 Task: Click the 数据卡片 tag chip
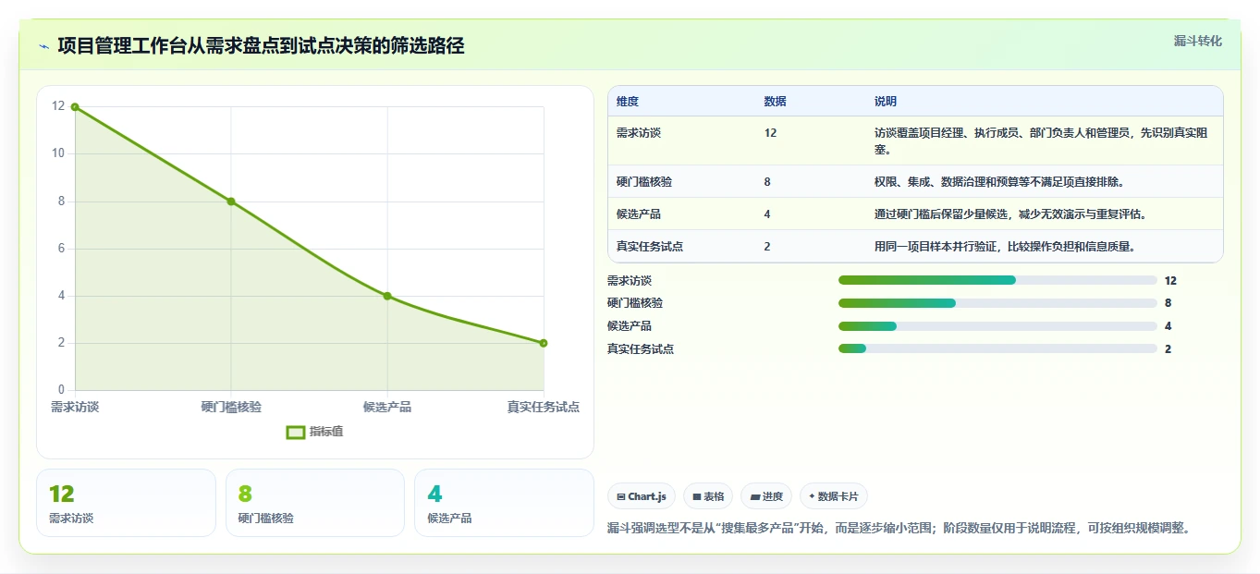(834, 496)
